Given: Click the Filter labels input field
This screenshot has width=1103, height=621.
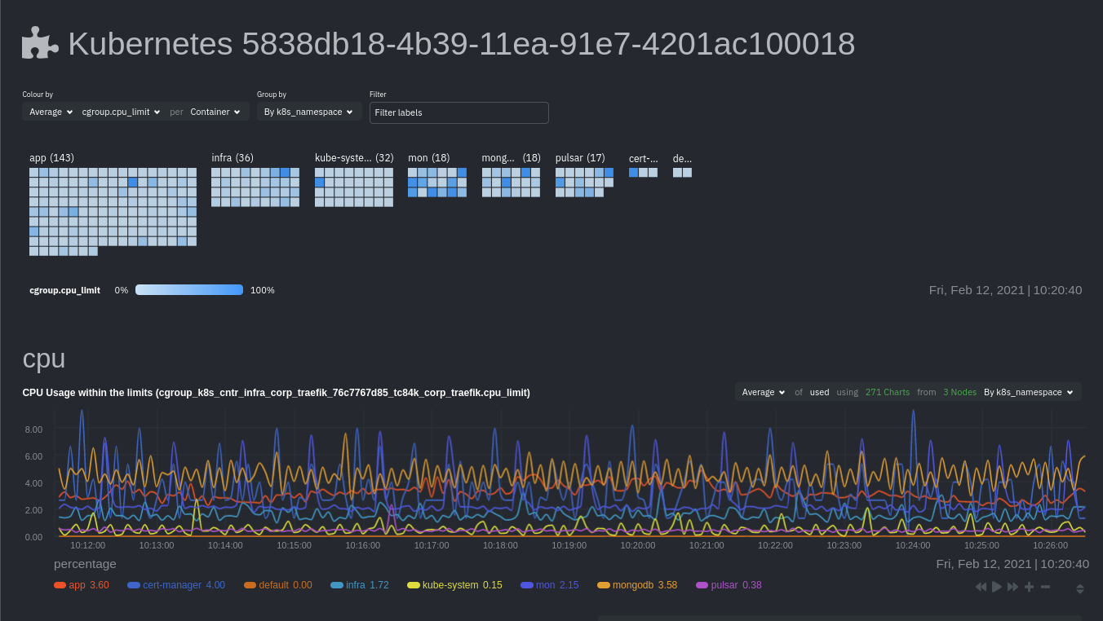Looking at the screenshot, I should point(459,112).
